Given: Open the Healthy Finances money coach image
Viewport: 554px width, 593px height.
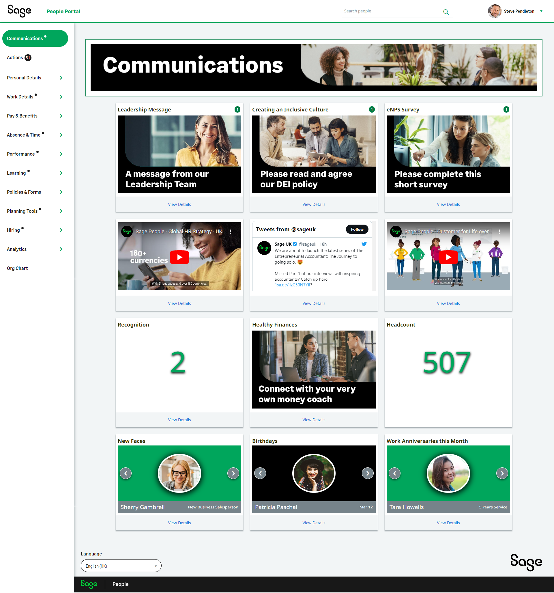Looking at the screenshot, I should [314, 369].
